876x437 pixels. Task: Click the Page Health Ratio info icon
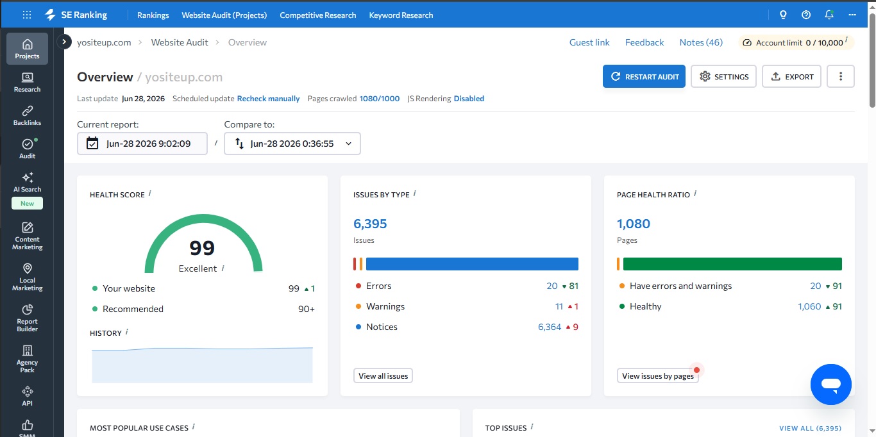[x=695, y=194]
